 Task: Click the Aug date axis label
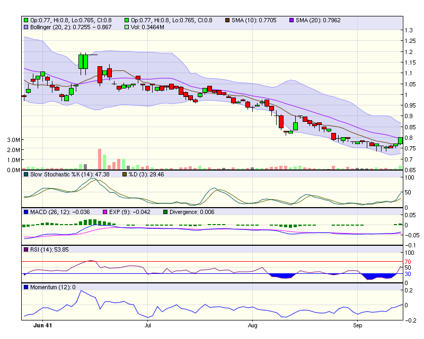pyautogui.click(x=252, y=325)
